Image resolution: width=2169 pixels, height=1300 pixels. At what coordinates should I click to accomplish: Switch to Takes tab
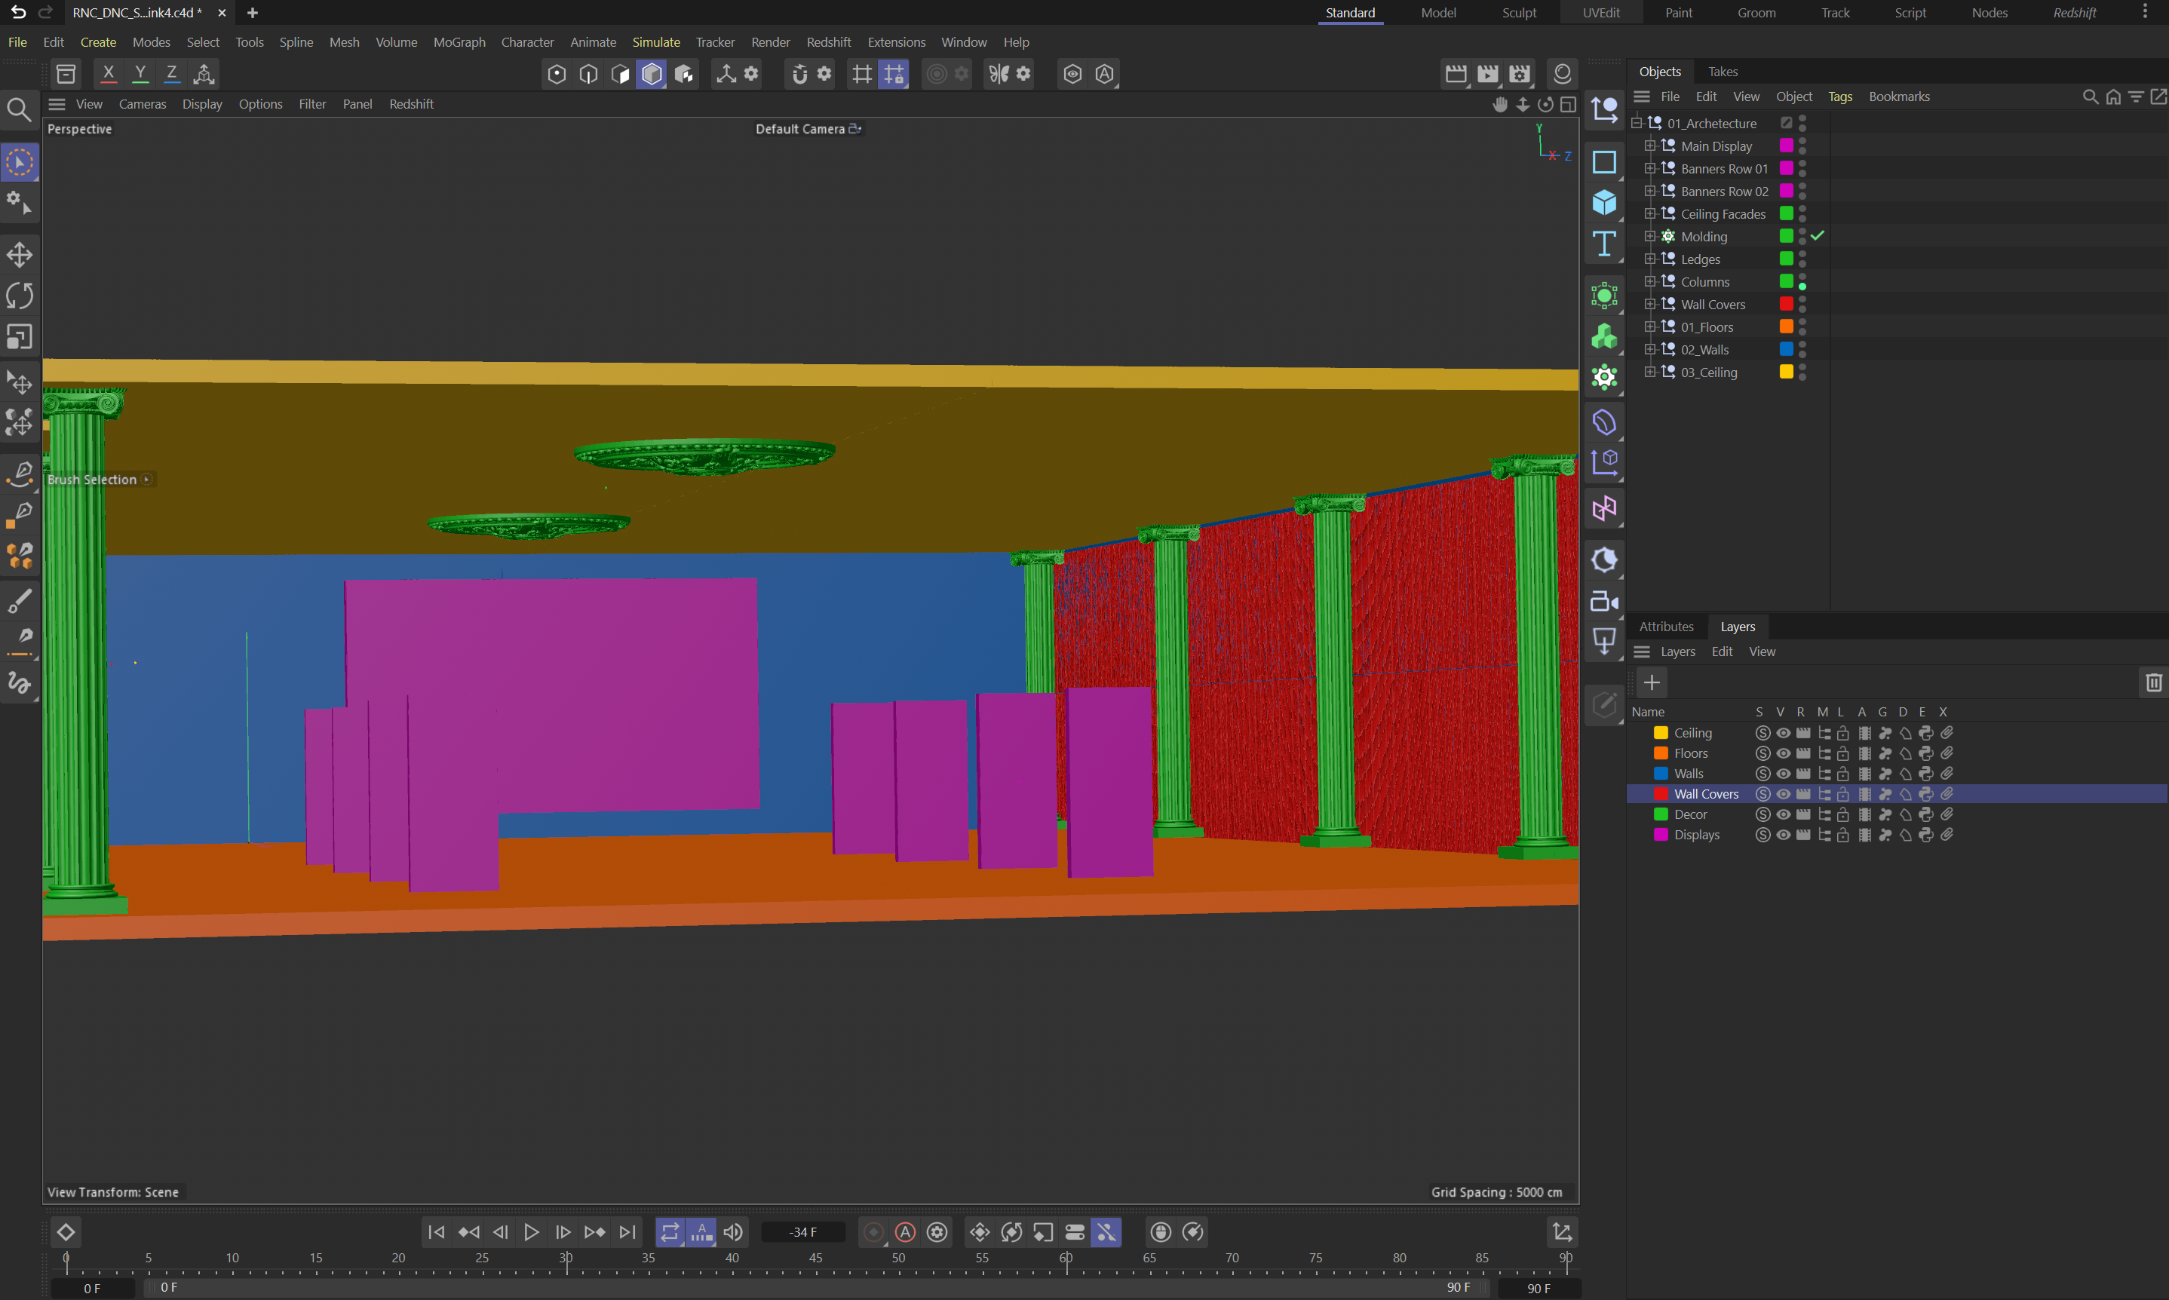[x=1723, y=72]
